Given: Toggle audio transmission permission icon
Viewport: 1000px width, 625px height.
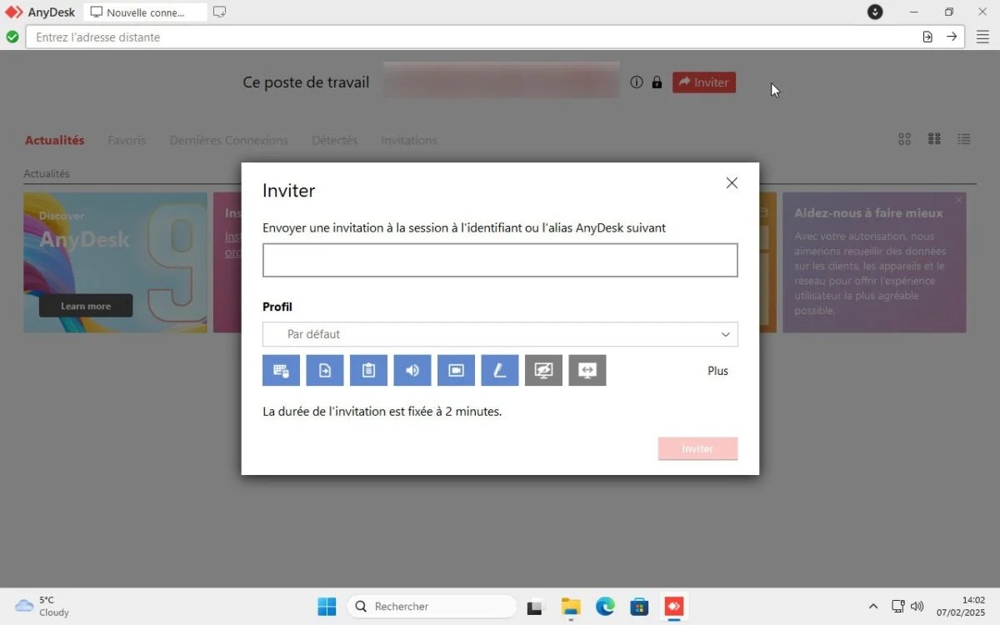Looking at the screenshot, I should 412,371.
